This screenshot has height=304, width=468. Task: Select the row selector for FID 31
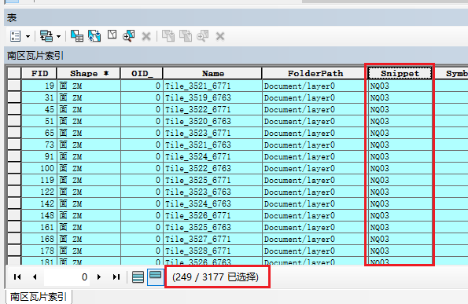click(14, 97)
